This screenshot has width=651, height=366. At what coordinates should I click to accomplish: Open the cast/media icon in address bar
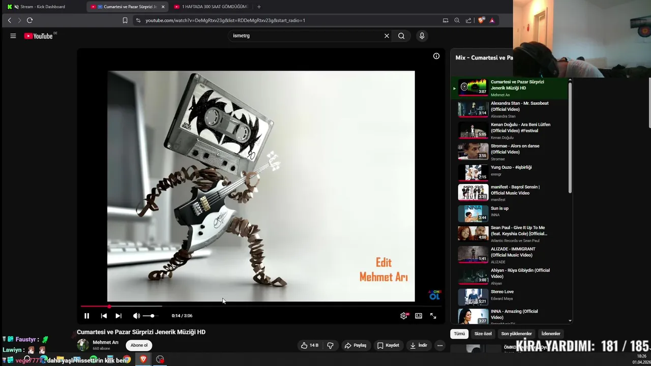[x=446, y=20]
